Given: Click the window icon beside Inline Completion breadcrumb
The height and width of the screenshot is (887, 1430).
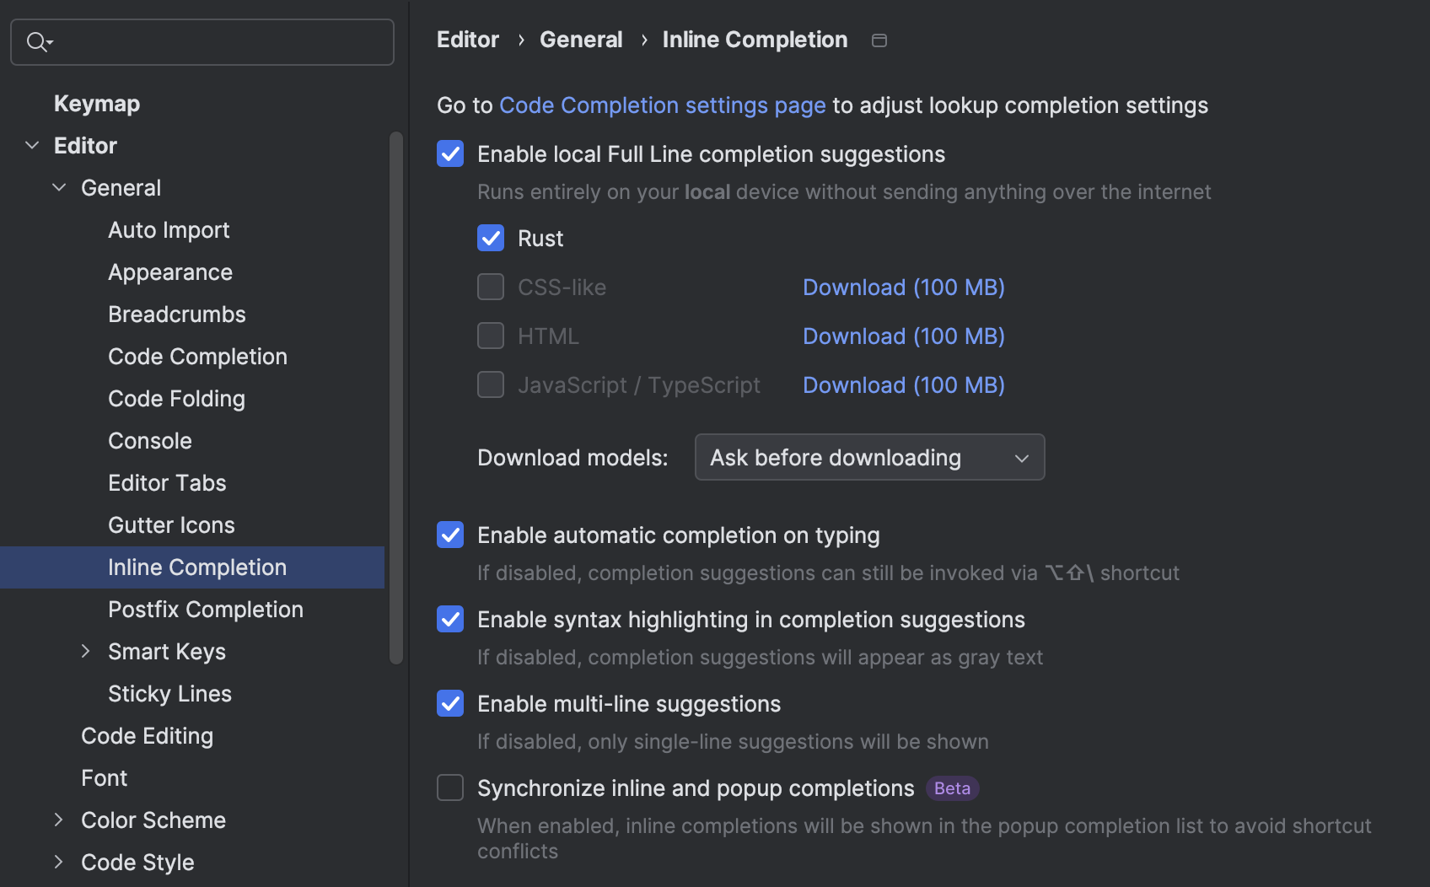Looking at the screenshot, I should pos(879,40).
